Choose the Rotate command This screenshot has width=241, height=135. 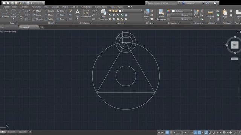coord(49,11)
